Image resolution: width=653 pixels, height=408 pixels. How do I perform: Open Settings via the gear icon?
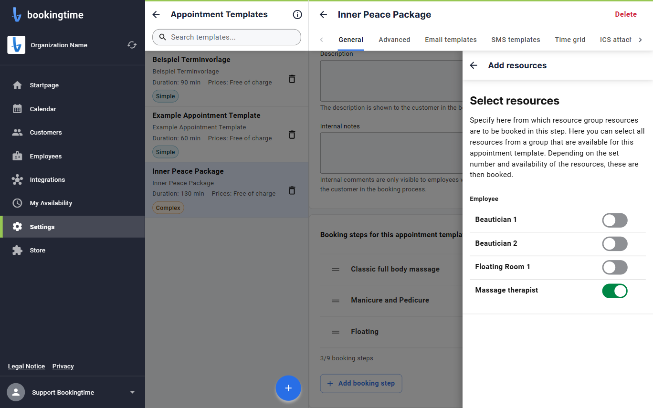click(x=18, y=227)
